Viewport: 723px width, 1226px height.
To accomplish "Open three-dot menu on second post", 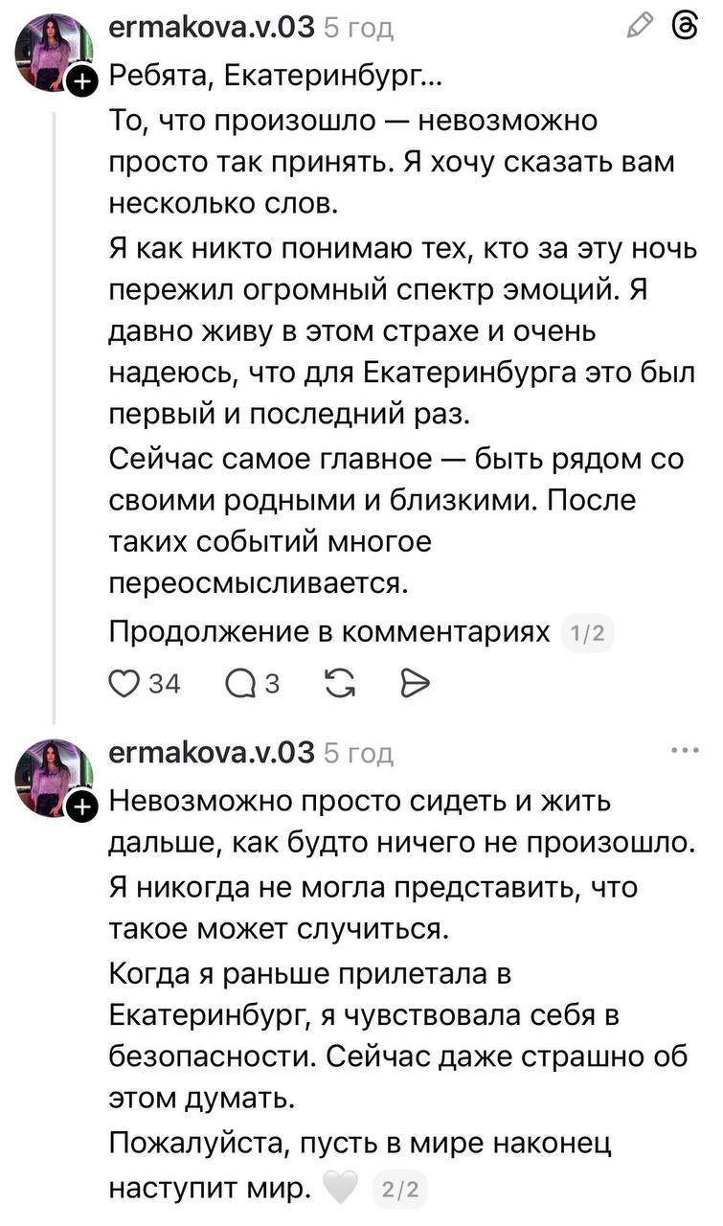I will click(685, 751).
